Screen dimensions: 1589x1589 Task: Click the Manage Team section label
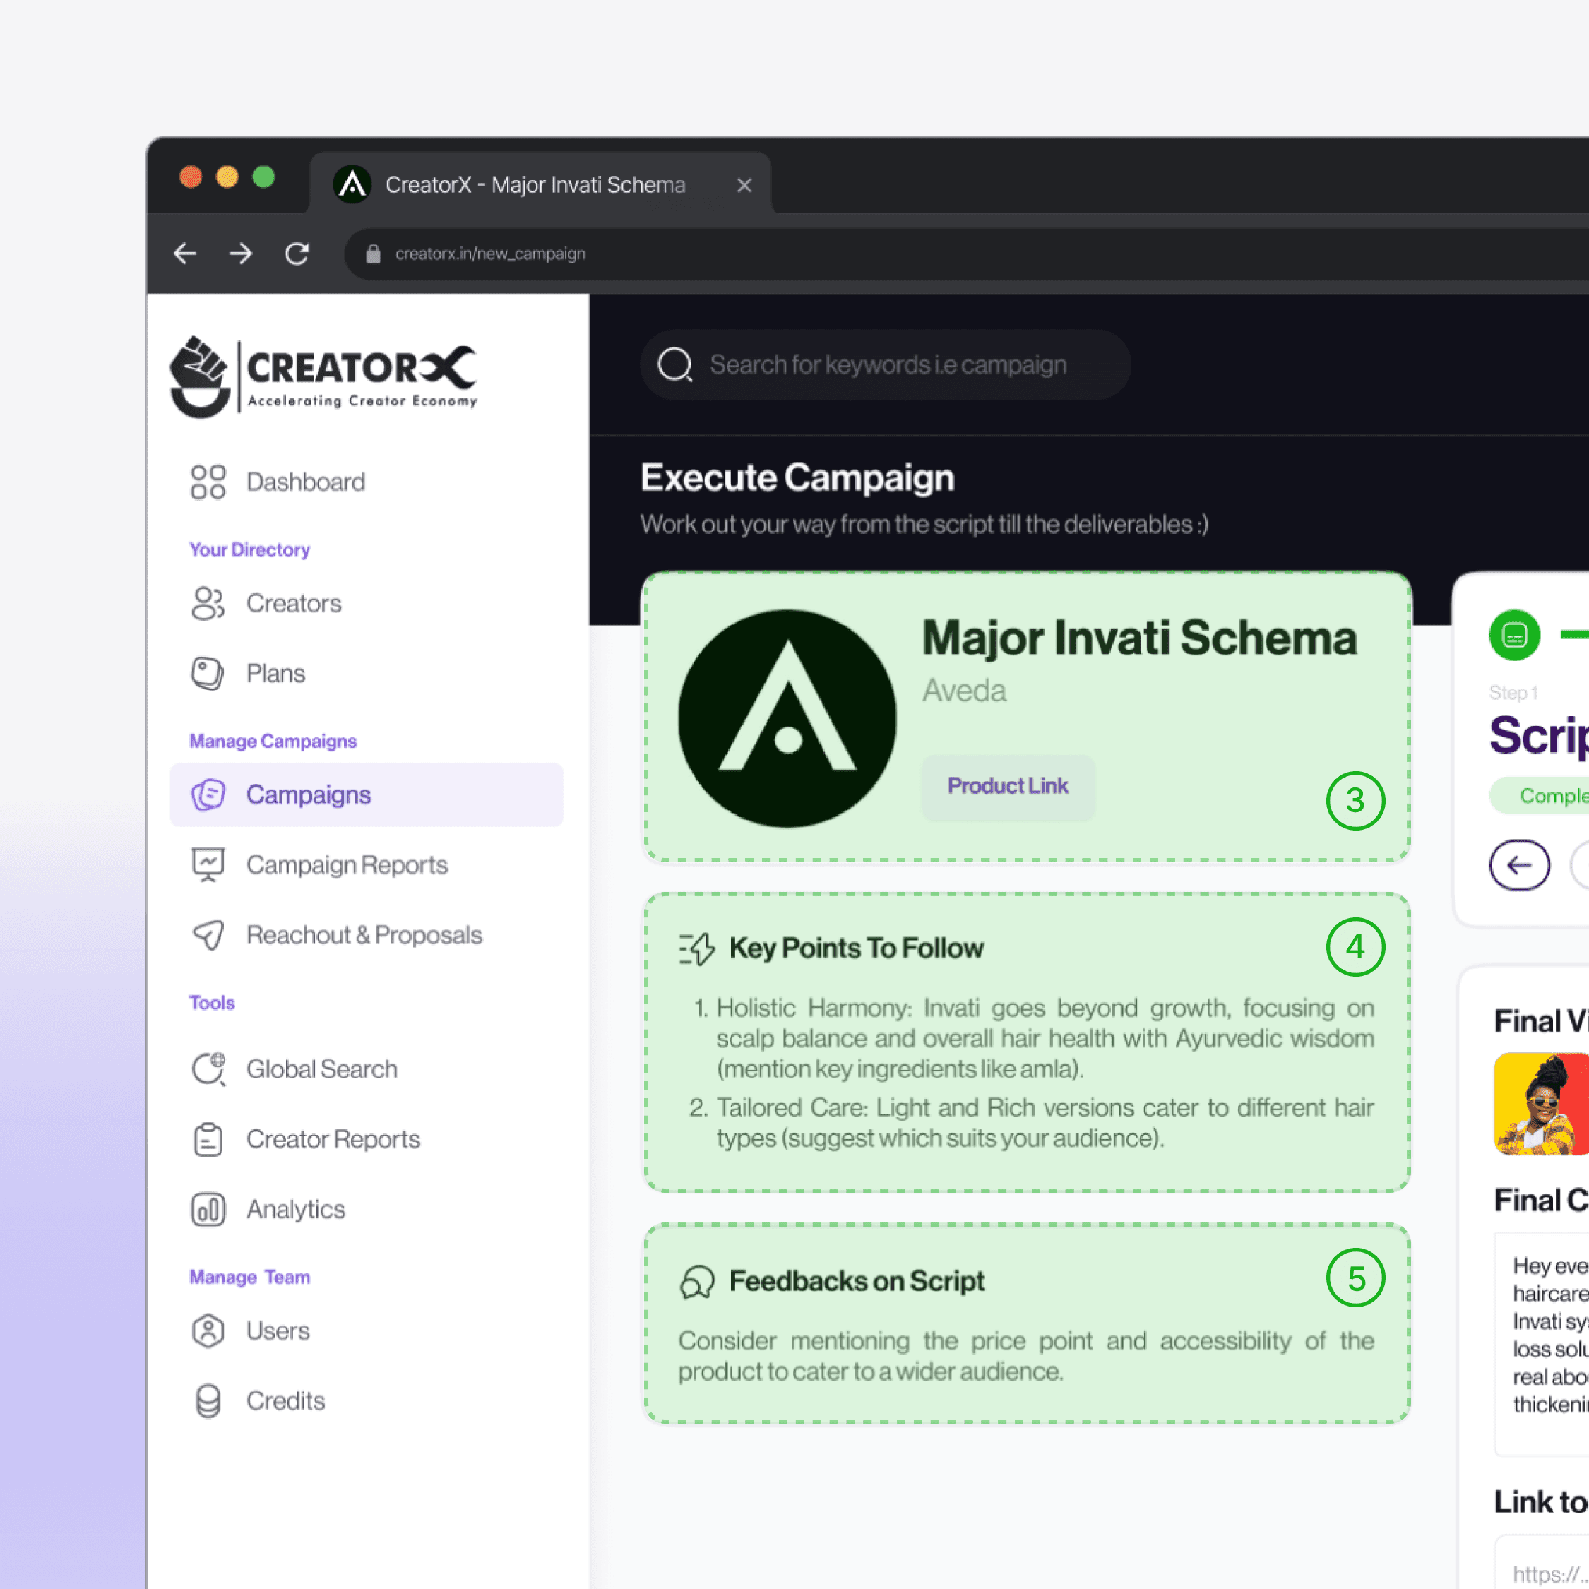pyautogui.click(x=249, y=1278)
